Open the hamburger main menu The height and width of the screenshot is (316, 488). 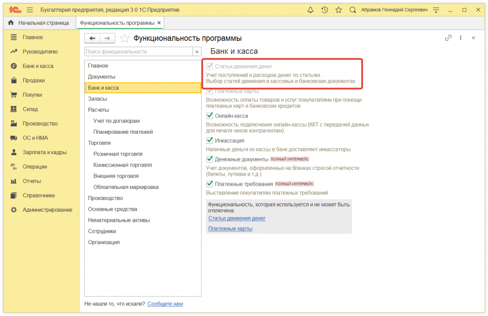tap(30, 10)
